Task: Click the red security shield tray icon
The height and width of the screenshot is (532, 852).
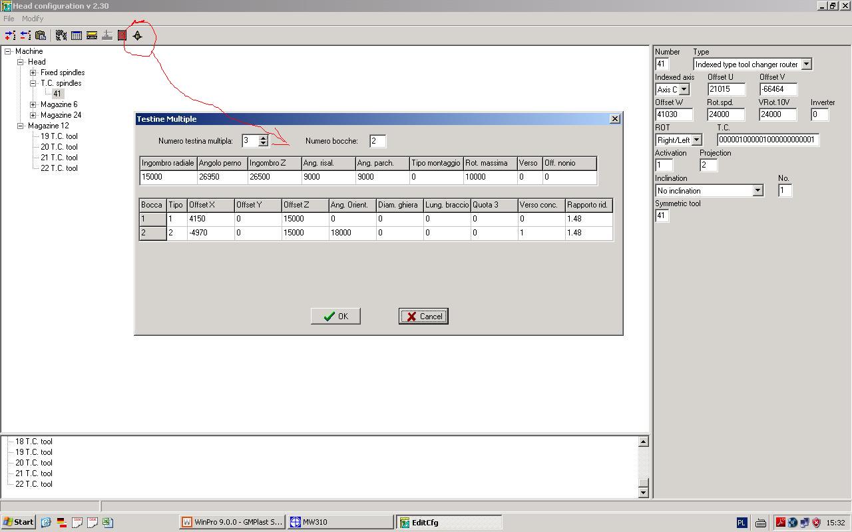Action: (x=816, y=523)
